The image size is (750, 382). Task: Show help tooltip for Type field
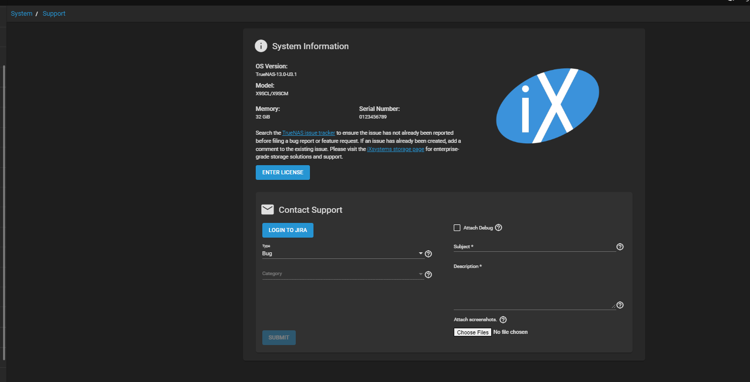[428, 254]
